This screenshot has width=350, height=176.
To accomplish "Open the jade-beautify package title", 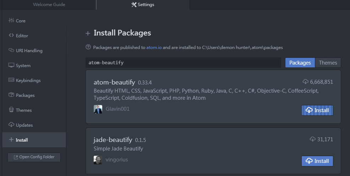I will click(113, 140).
